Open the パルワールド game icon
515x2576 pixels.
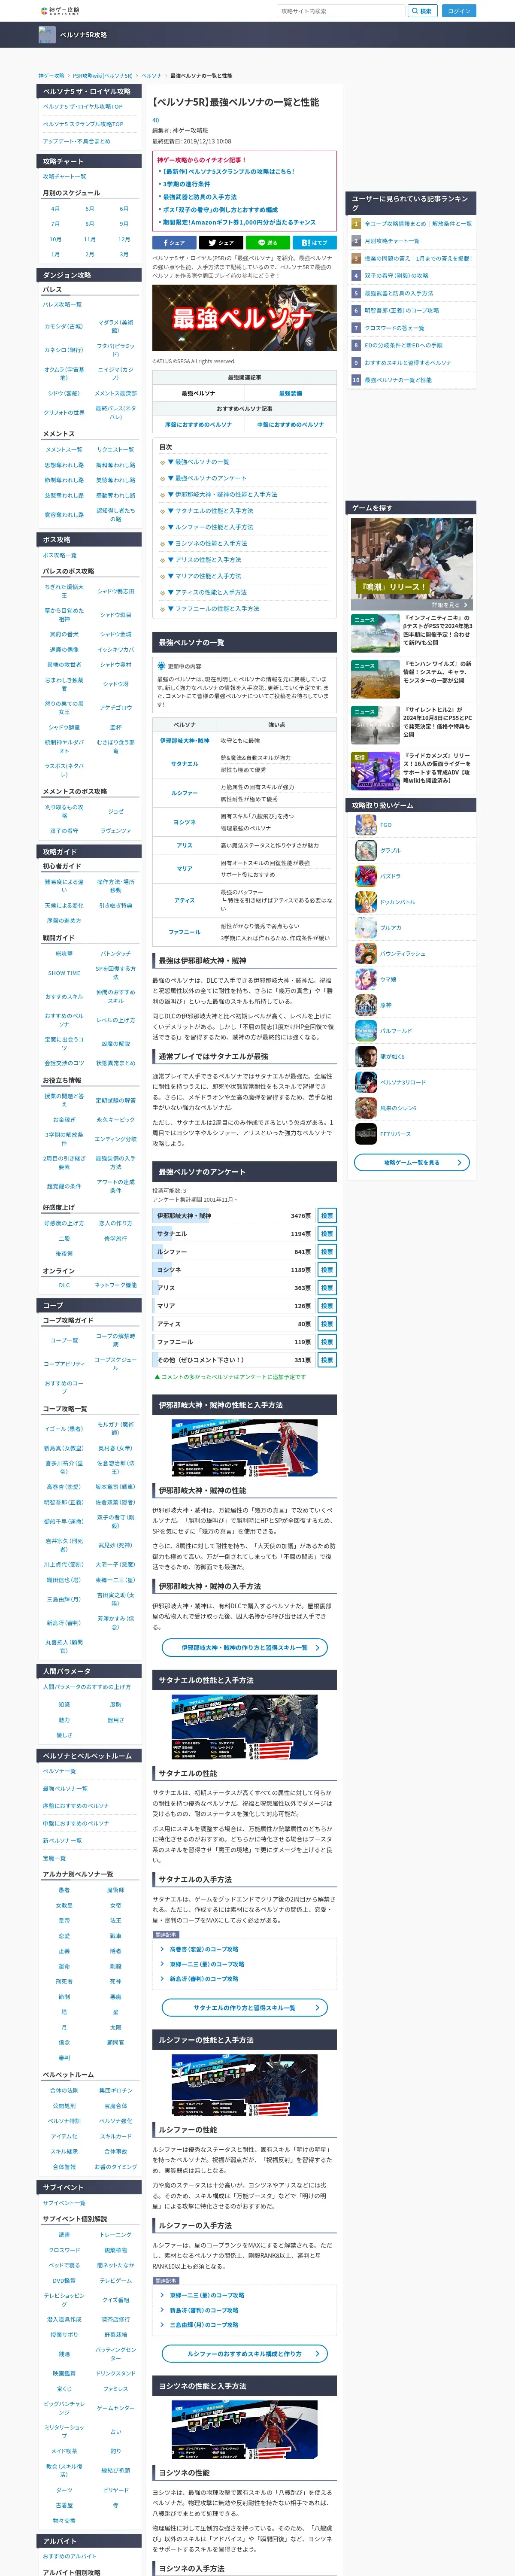pyautogui.click(x=366, y=1031)
